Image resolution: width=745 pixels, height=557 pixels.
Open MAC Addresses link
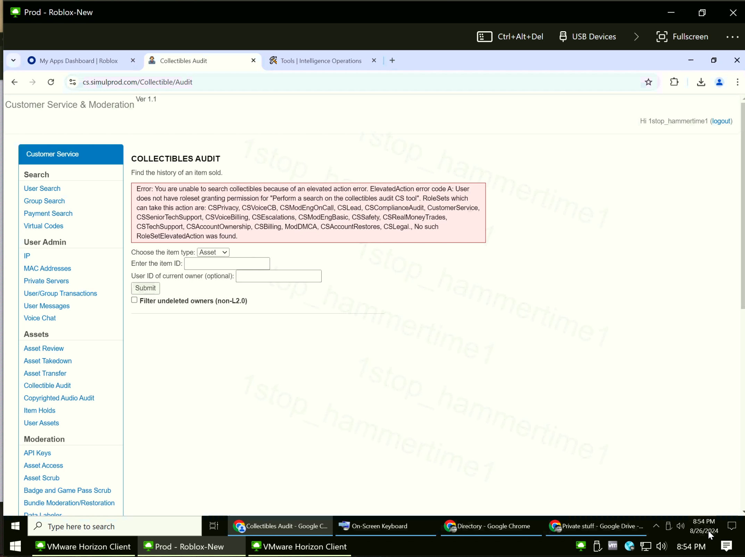tap(47, 268)
